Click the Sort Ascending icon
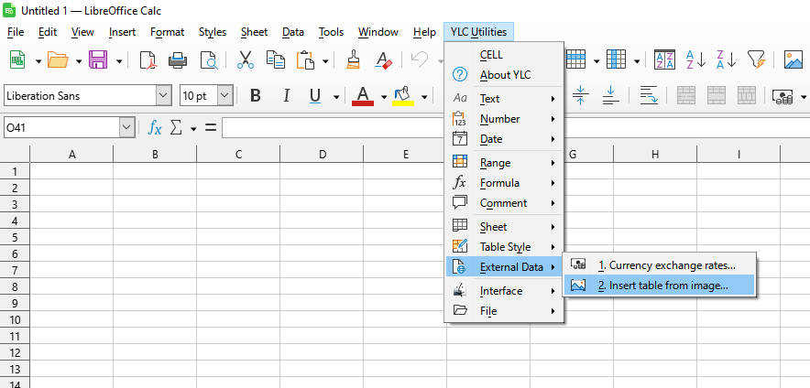The image size is (810, 388). tap(695, 60)
